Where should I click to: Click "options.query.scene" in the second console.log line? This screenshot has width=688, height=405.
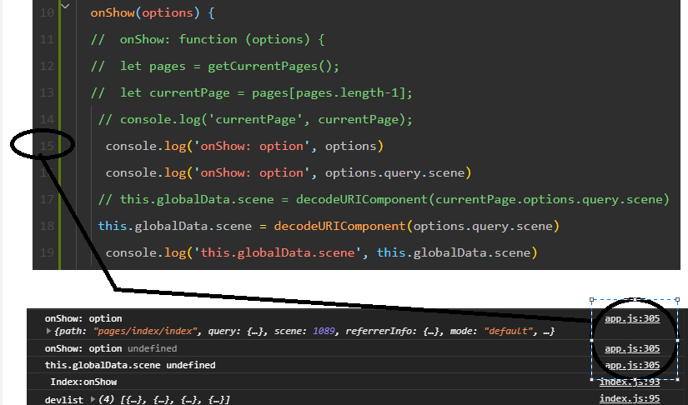[395, 172]
